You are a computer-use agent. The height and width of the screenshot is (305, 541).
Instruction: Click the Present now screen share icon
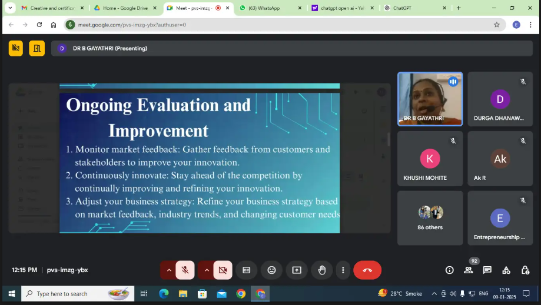pos(297,270)
